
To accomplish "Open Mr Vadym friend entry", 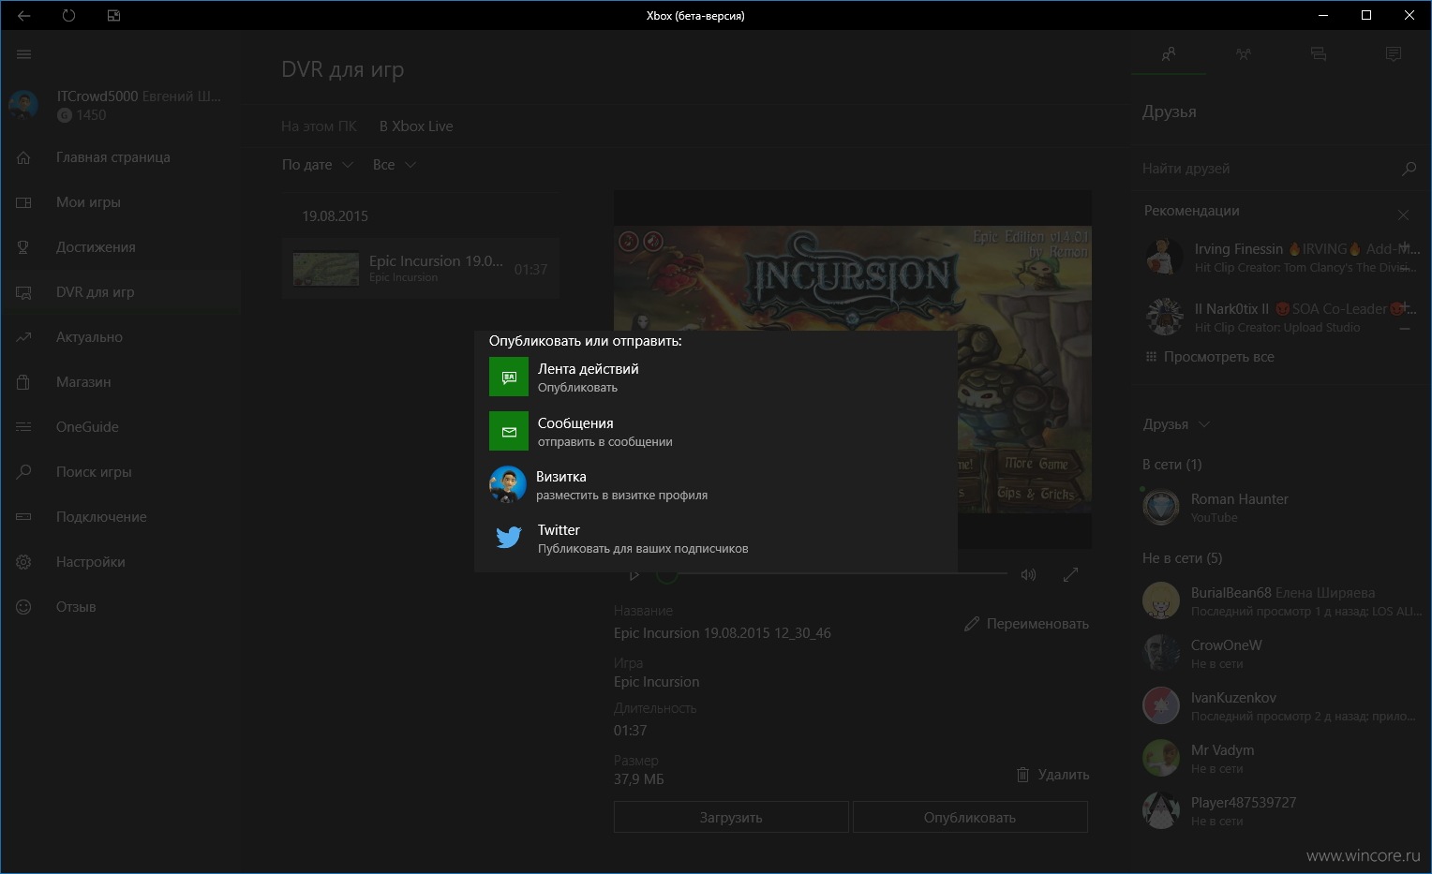I will (1280, 758).
